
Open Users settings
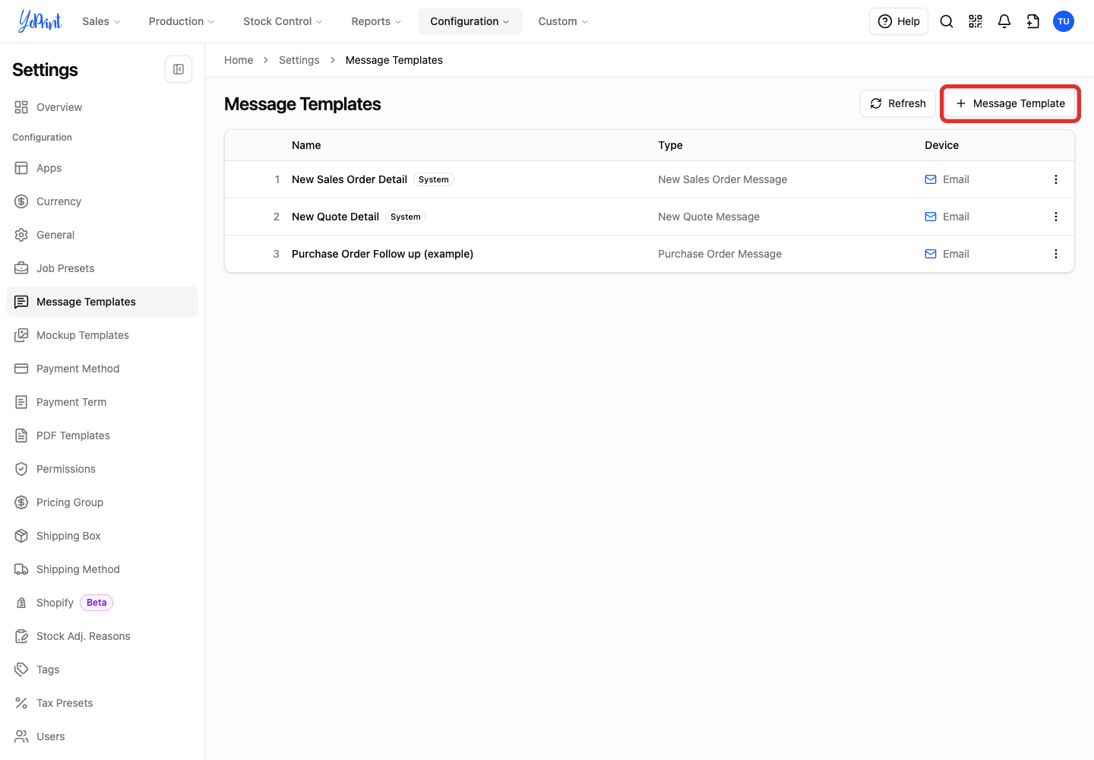[102, 736]
